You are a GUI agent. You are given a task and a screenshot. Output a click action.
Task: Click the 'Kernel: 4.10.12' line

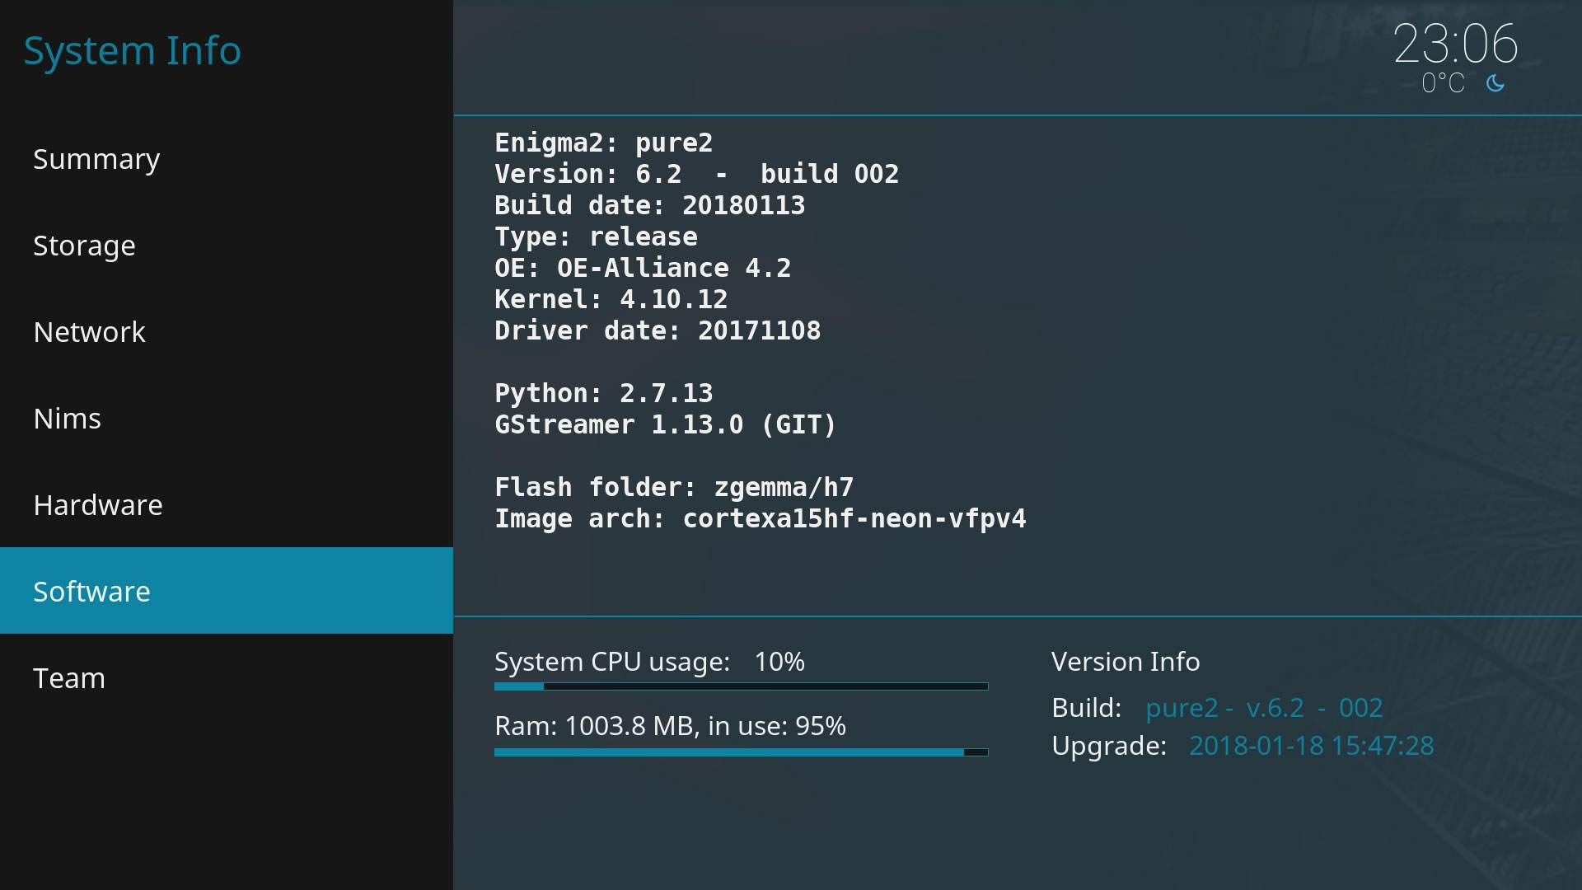point(611,299)
